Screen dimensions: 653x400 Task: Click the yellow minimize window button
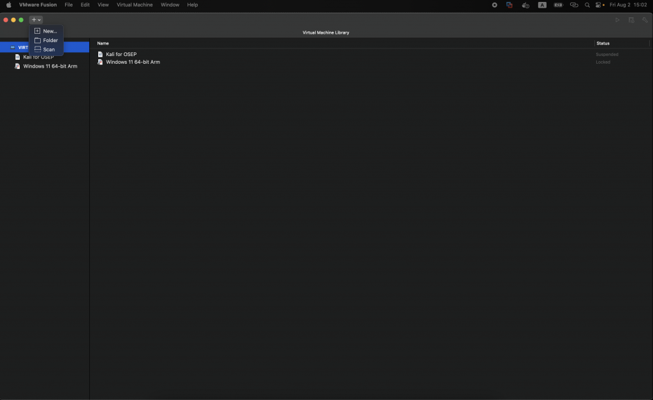13,20
